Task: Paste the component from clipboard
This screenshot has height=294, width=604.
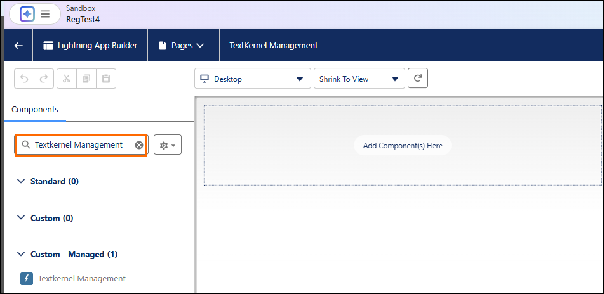Action: tap(106, 79)
